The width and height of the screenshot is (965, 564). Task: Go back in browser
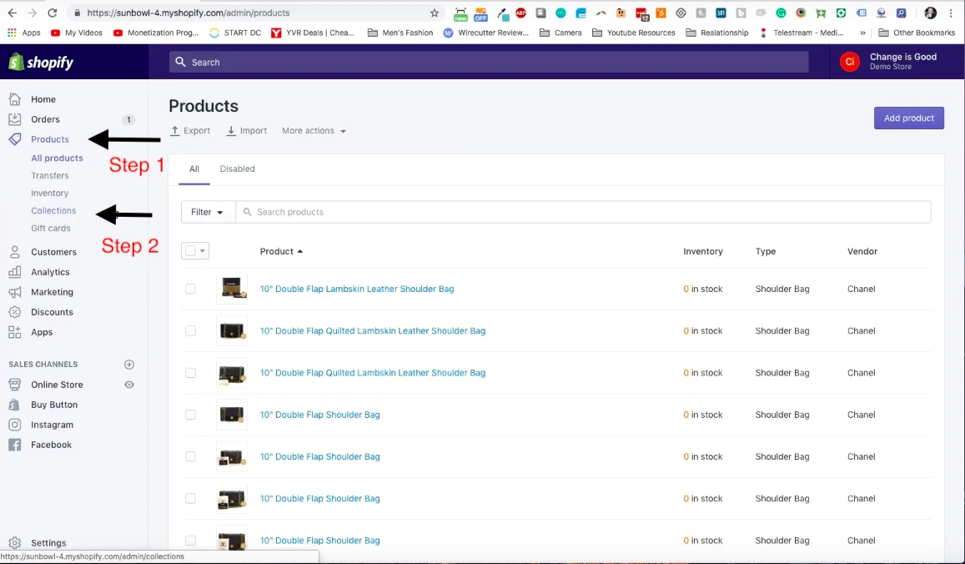[x=13, y=13]
